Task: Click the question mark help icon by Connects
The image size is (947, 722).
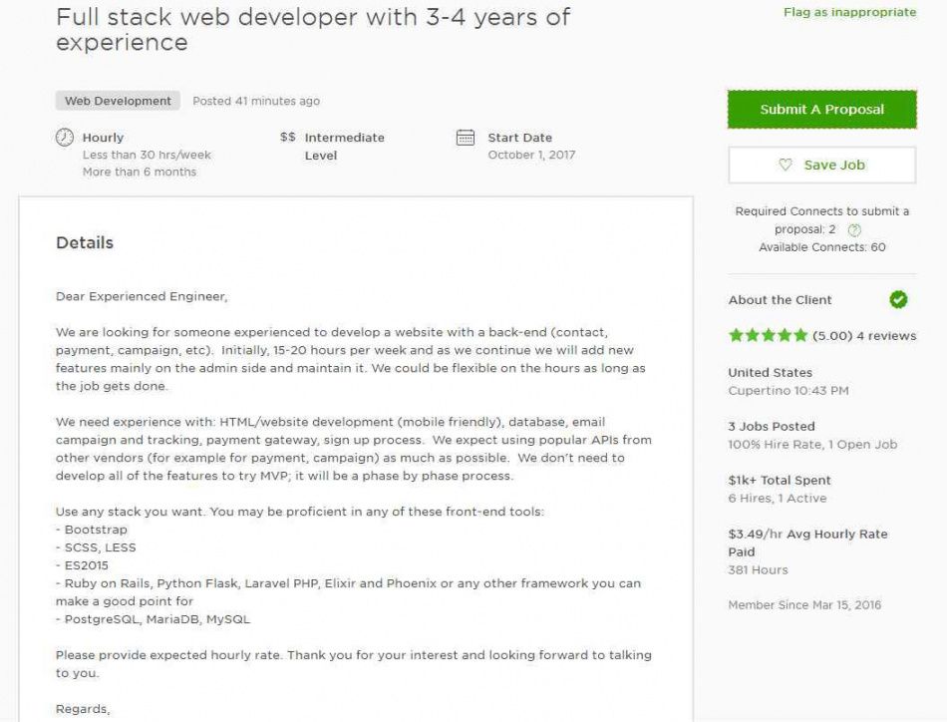Action: point(854,229)
